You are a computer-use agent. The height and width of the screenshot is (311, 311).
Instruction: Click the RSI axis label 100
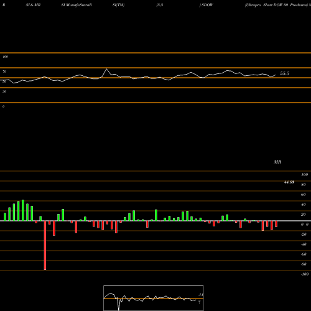click(x=6, y=57)
